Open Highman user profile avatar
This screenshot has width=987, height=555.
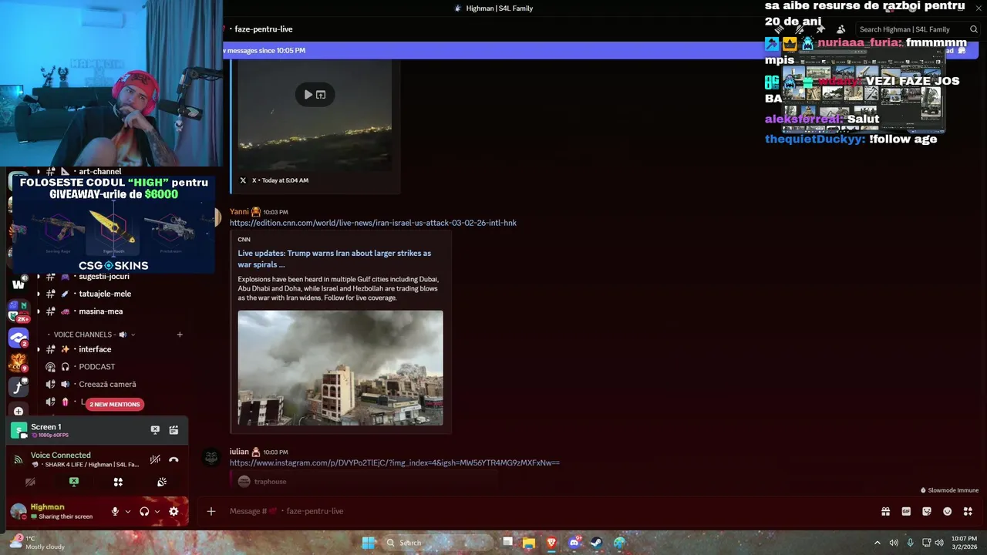click(19, 511)
